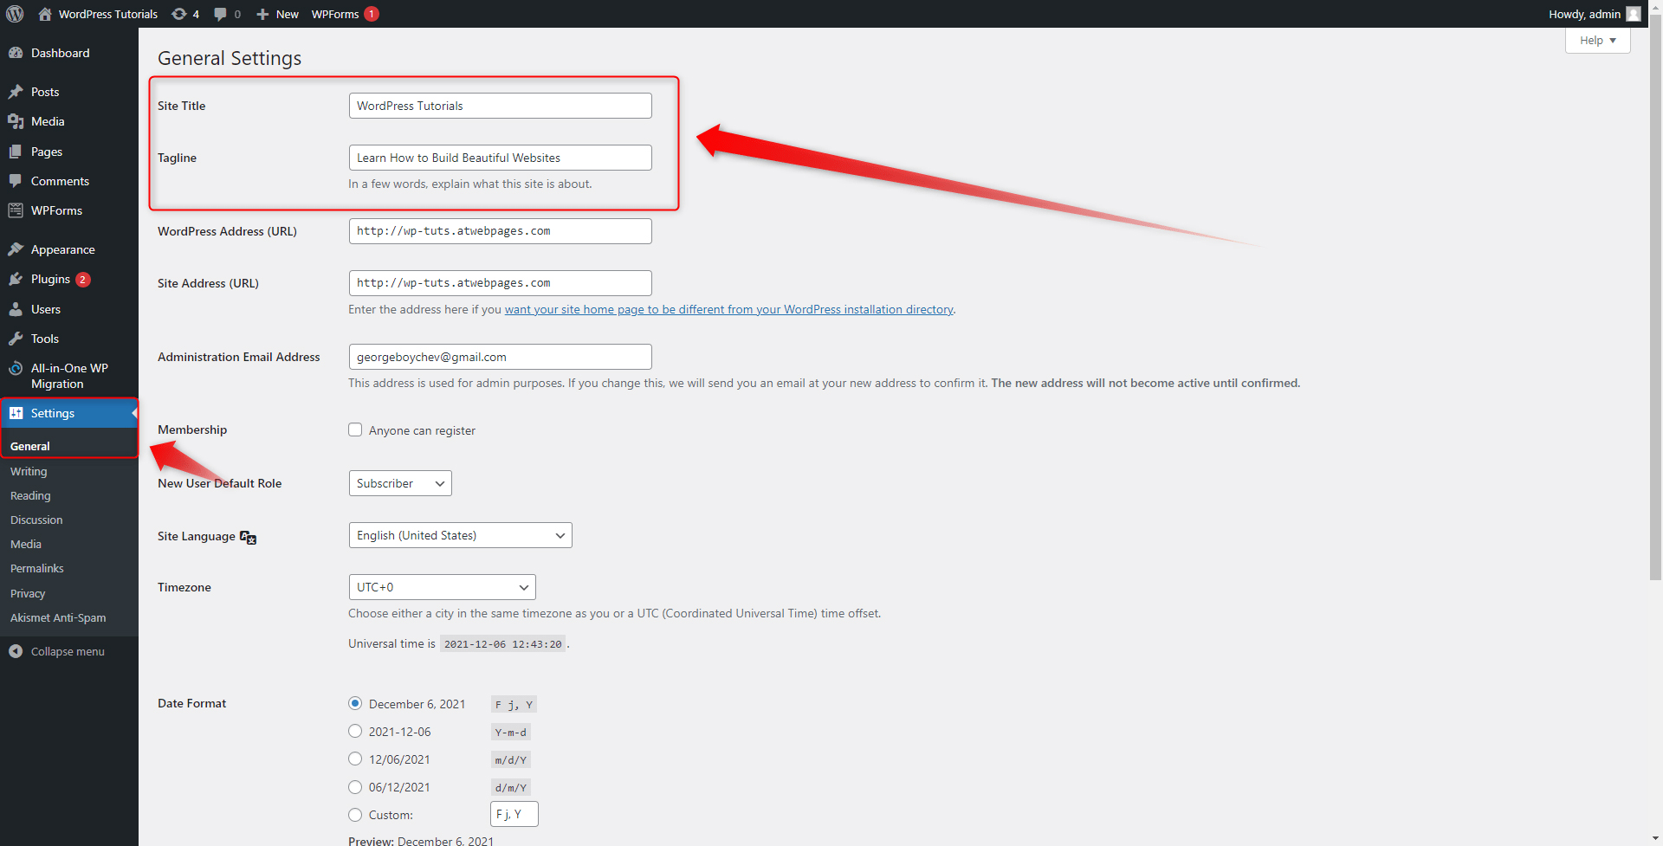Click WordPress Tutorials site name link
This screenshot has height=846, width=1663.
[x=108, y=14]
